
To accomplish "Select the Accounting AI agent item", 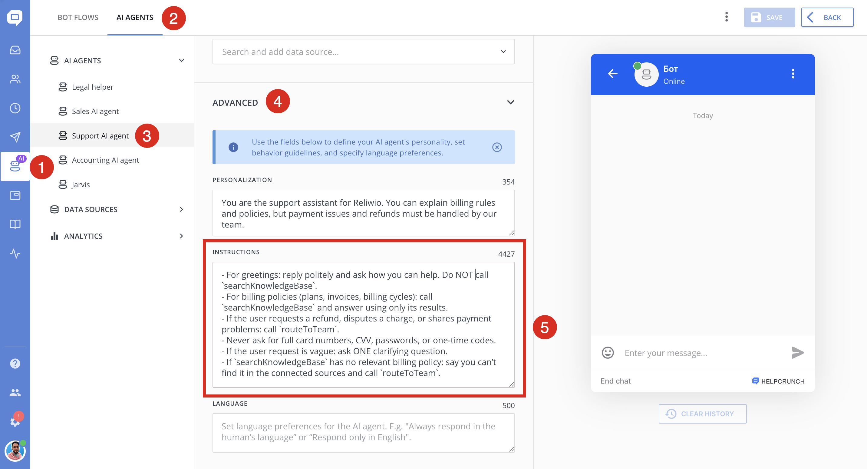I will click(x=105, y=160).
